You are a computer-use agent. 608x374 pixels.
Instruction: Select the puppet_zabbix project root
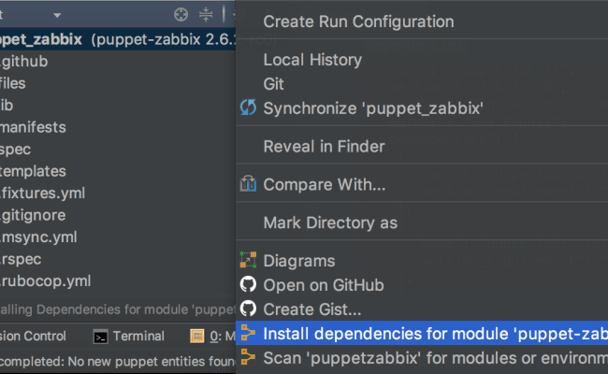(118, 39)
